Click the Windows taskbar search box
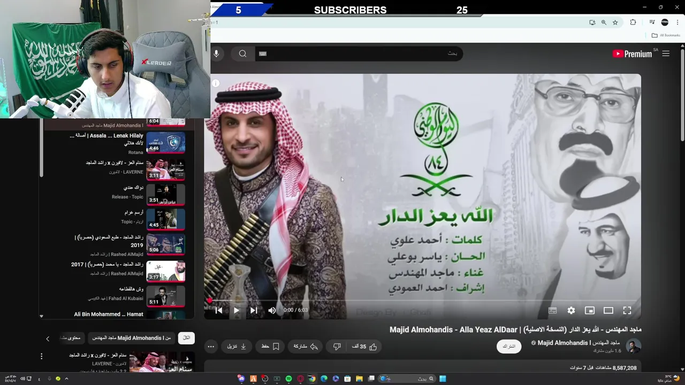The height and width of the screenshot is (385, 685). pos(408,379)
